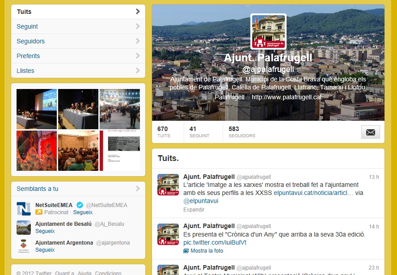Open Ajuntament Argentona crest avatar
Viewport: 397px width, 275px height.
(x=24, y=246)
